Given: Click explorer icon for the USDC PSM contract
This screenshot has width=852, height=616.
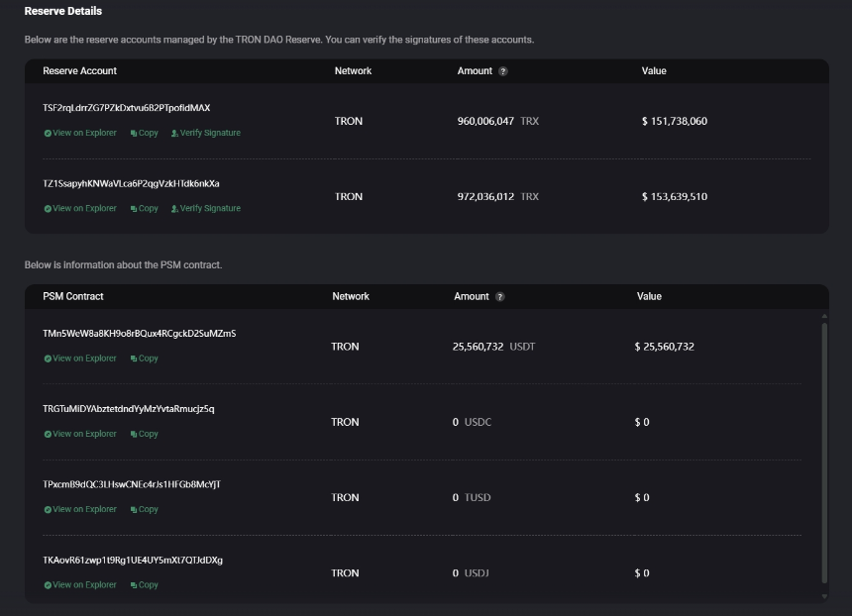Looking at the screenshot, I should [48, 434].
